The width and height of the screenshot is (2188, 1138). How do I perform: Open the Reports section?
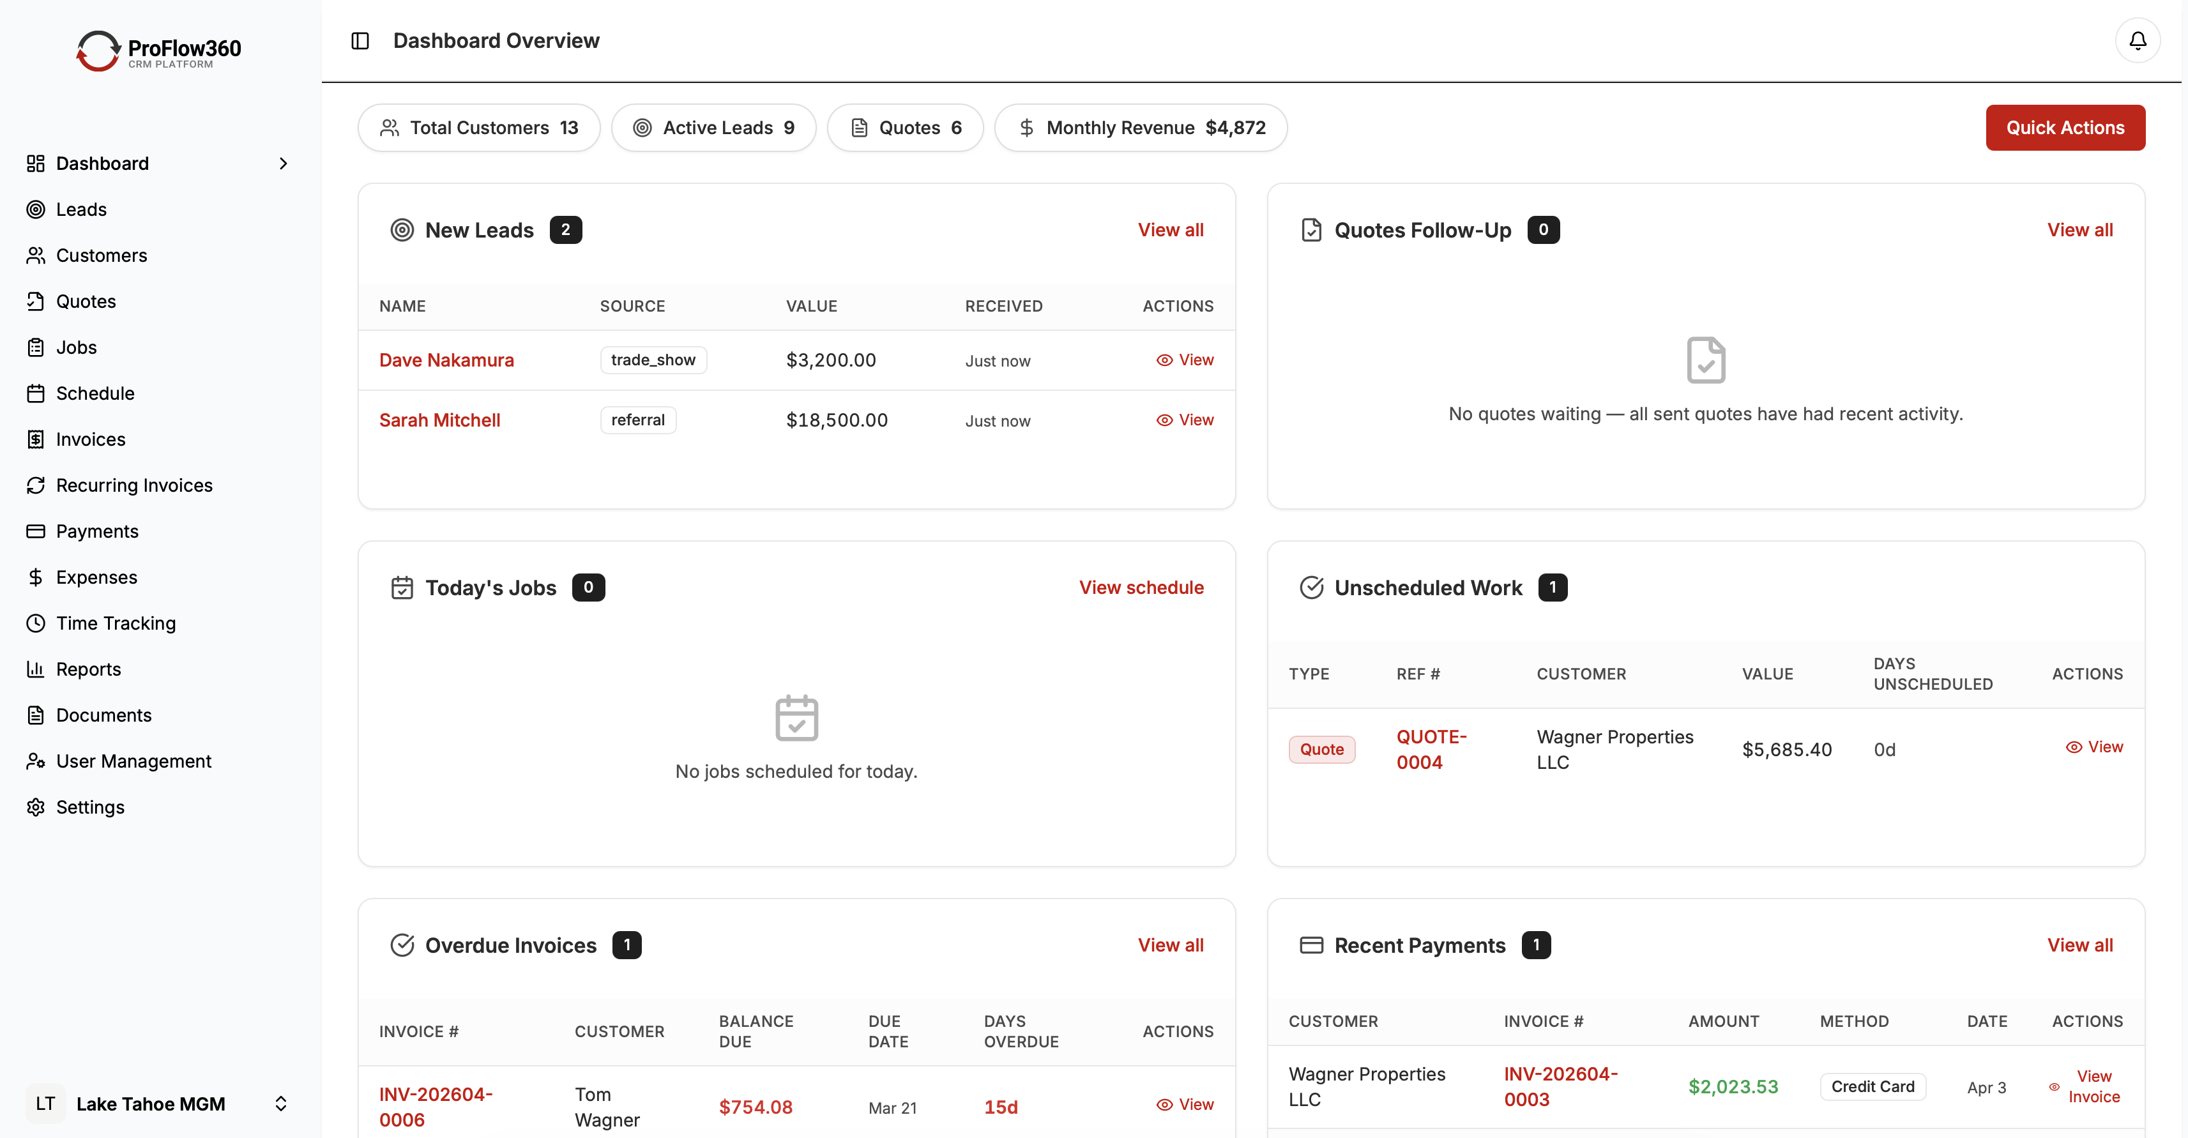coord(88,669)
